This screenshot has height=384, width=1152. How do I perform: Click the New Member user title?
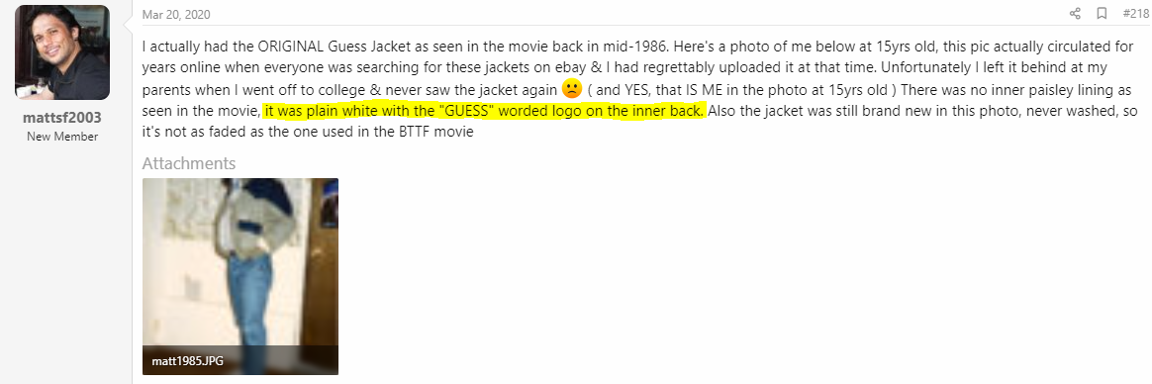(x=62, y=137)
